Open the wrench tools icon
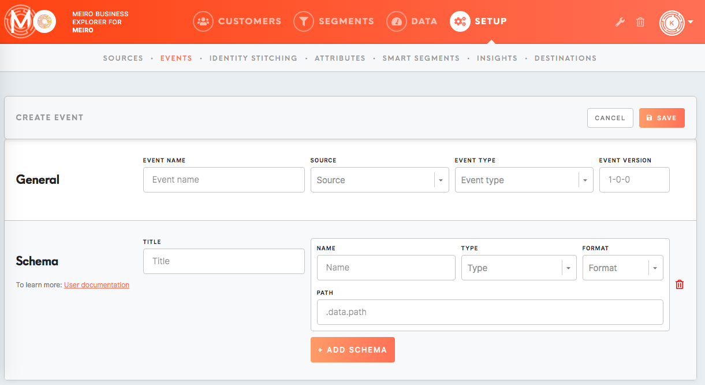The height and width of the screenshot is (385, 705). coord(620,22)
